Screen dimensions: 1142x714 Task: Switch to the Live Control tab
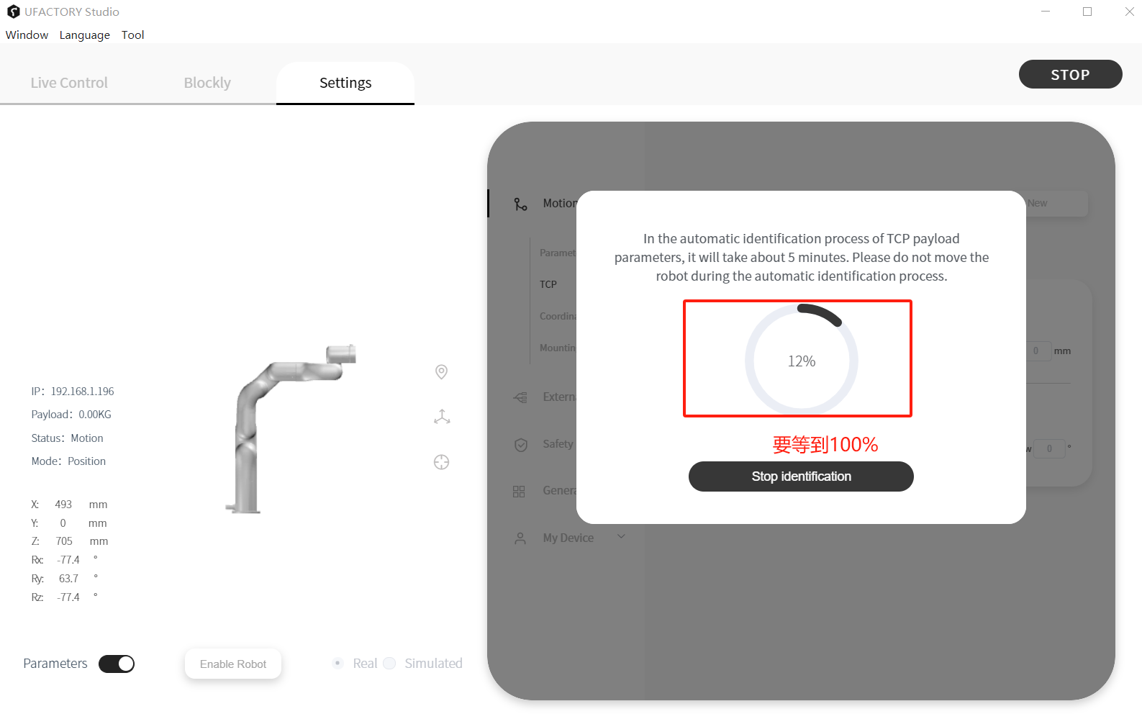point(69,83)
